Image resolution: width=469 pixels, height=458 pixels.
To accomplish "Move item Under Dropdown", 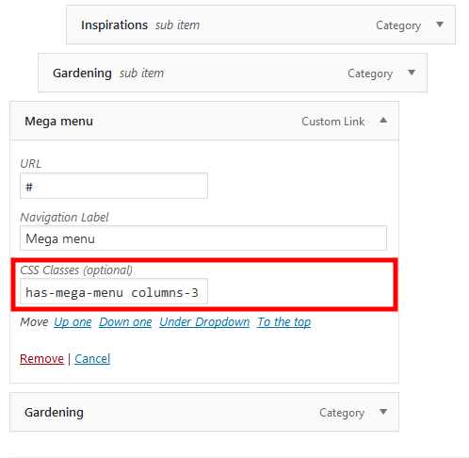I will [x=204, y=322].
